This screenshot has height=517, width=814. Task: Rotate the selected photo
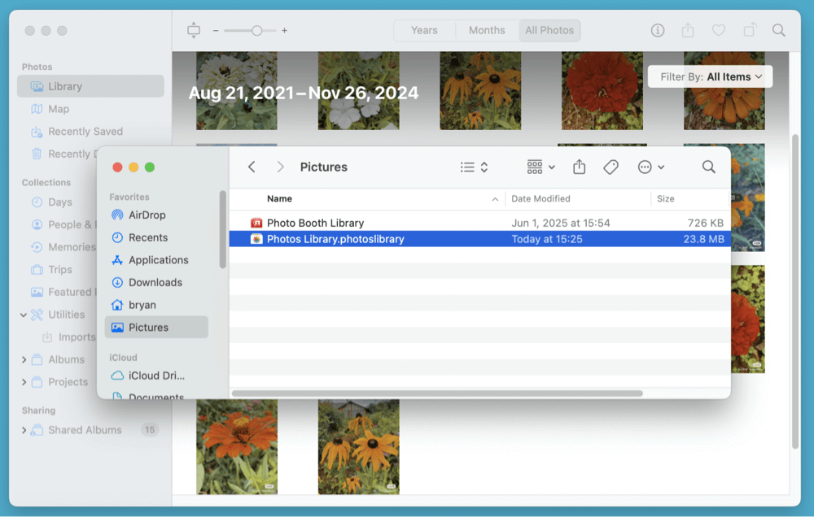[750, 30]
